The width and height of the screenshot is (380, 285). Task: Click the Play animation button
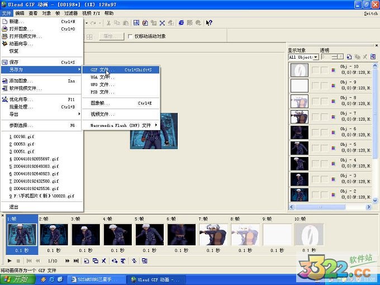9,261
